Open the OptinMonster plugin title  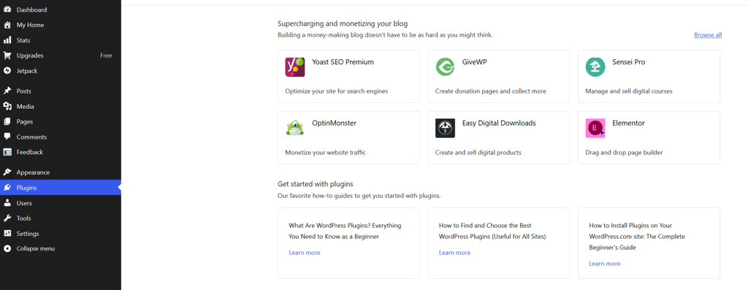(x=334, y=123)
